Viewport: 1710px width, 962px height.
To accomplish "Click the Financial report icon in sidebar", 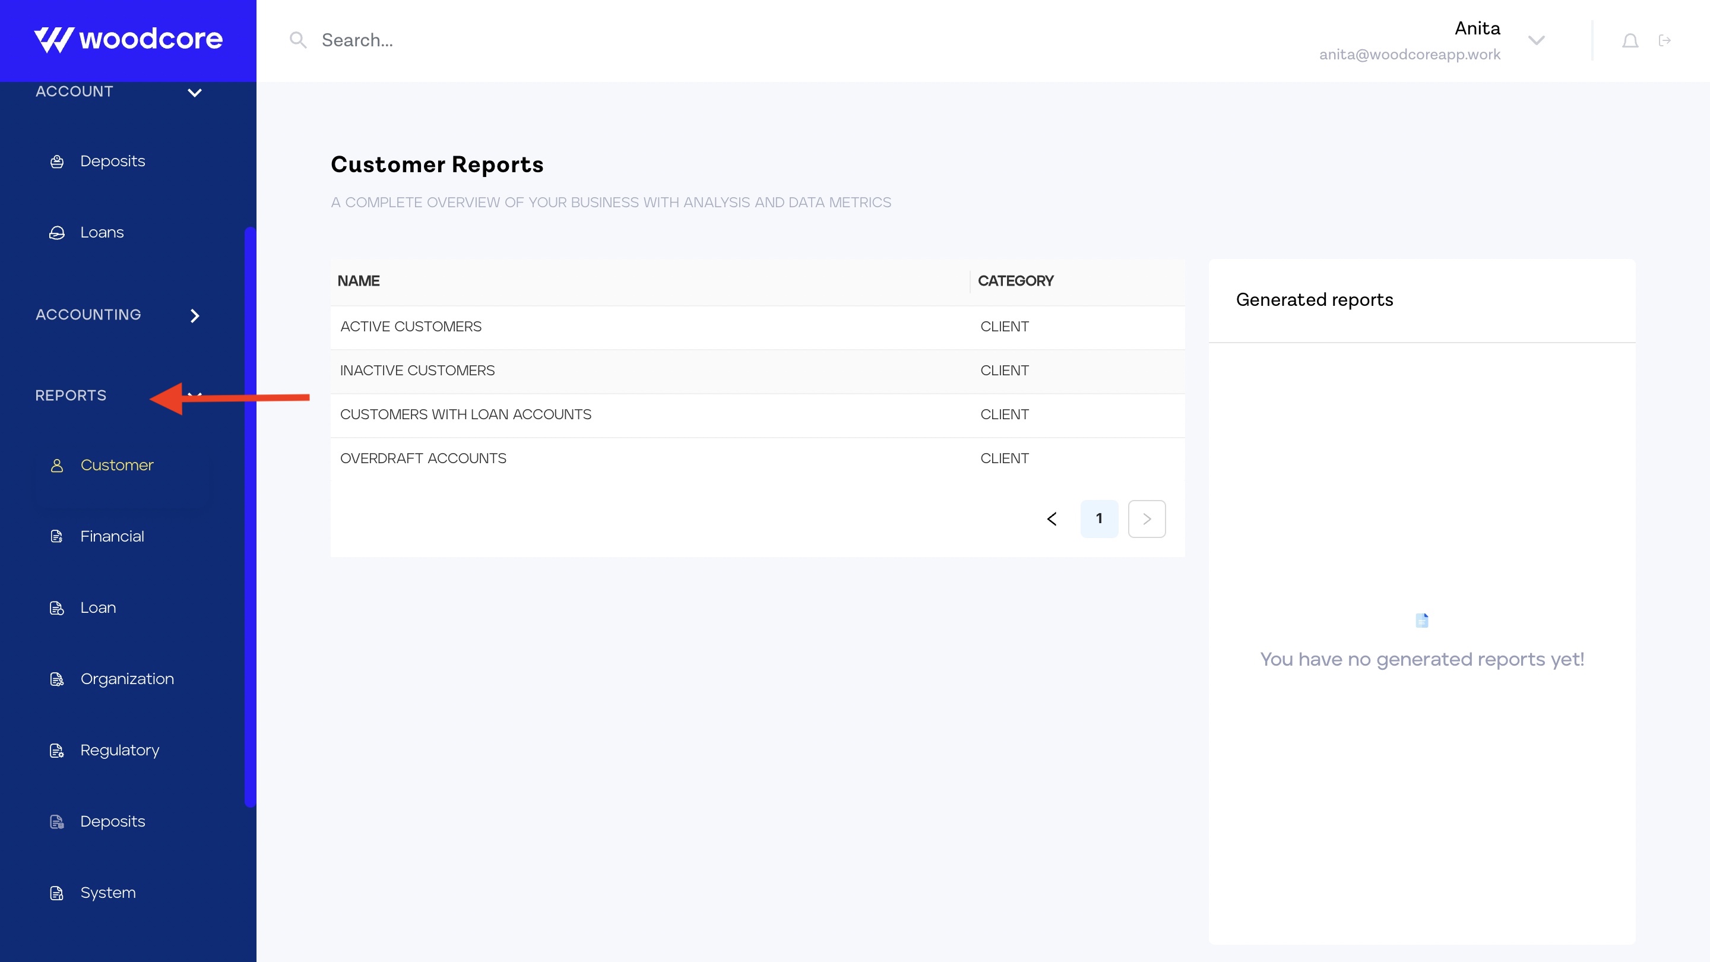I will coord(57,536).
